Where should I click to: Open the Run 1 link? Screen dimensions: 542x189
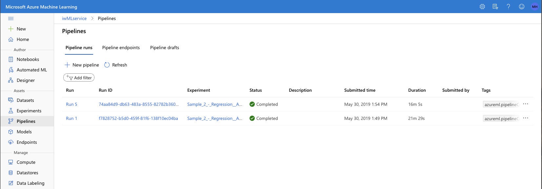point(71,118)
